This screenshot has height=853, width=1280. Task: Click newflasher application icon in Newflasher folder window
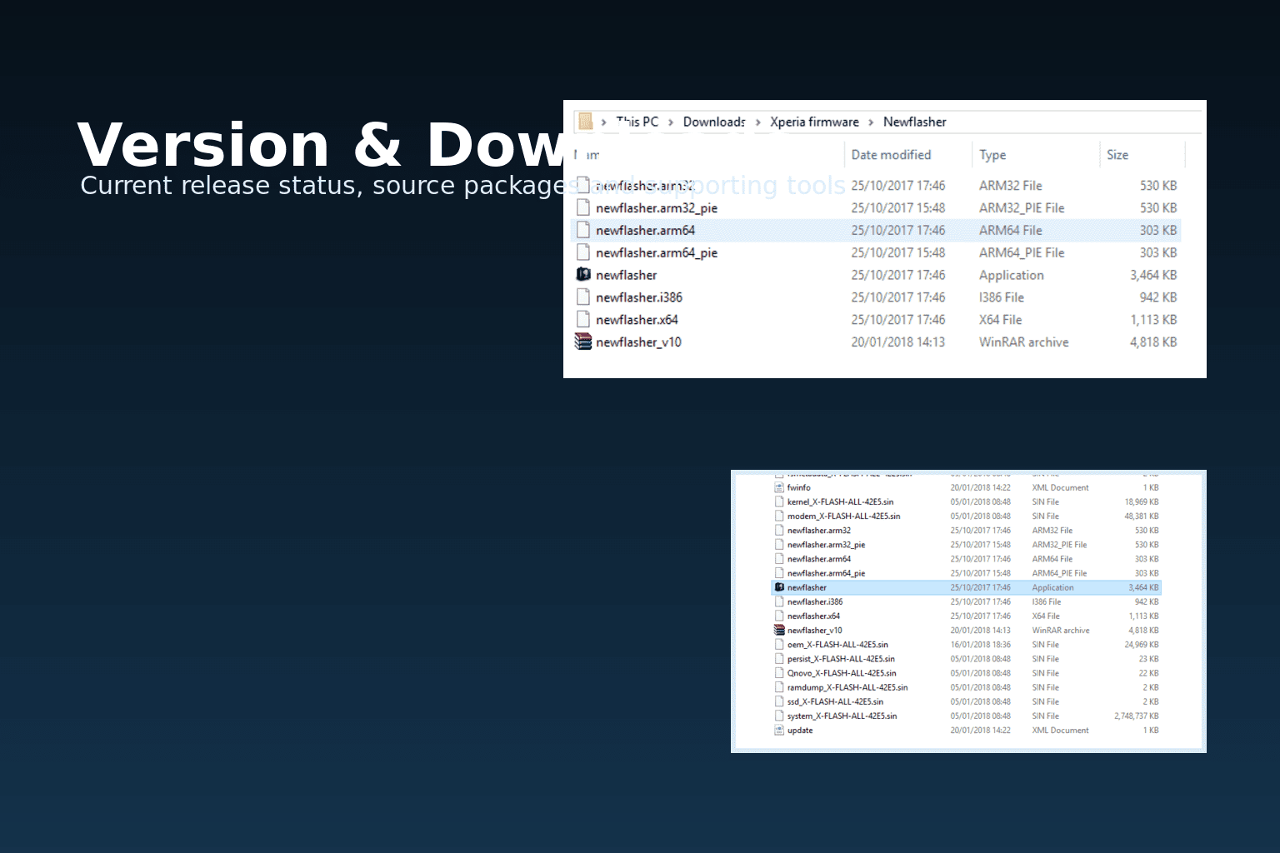pyautogui.click(x=583, y=274)
